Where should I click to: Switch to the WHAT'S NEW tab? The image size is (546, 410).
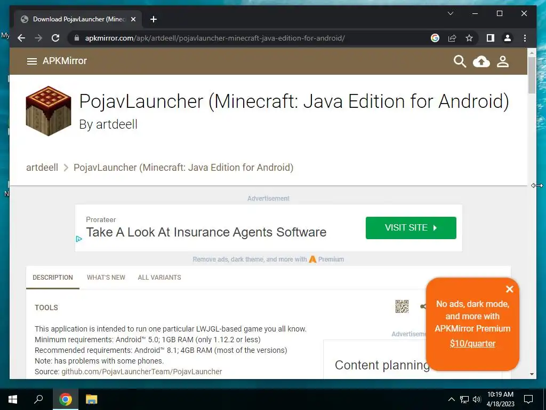pos(106,278)
